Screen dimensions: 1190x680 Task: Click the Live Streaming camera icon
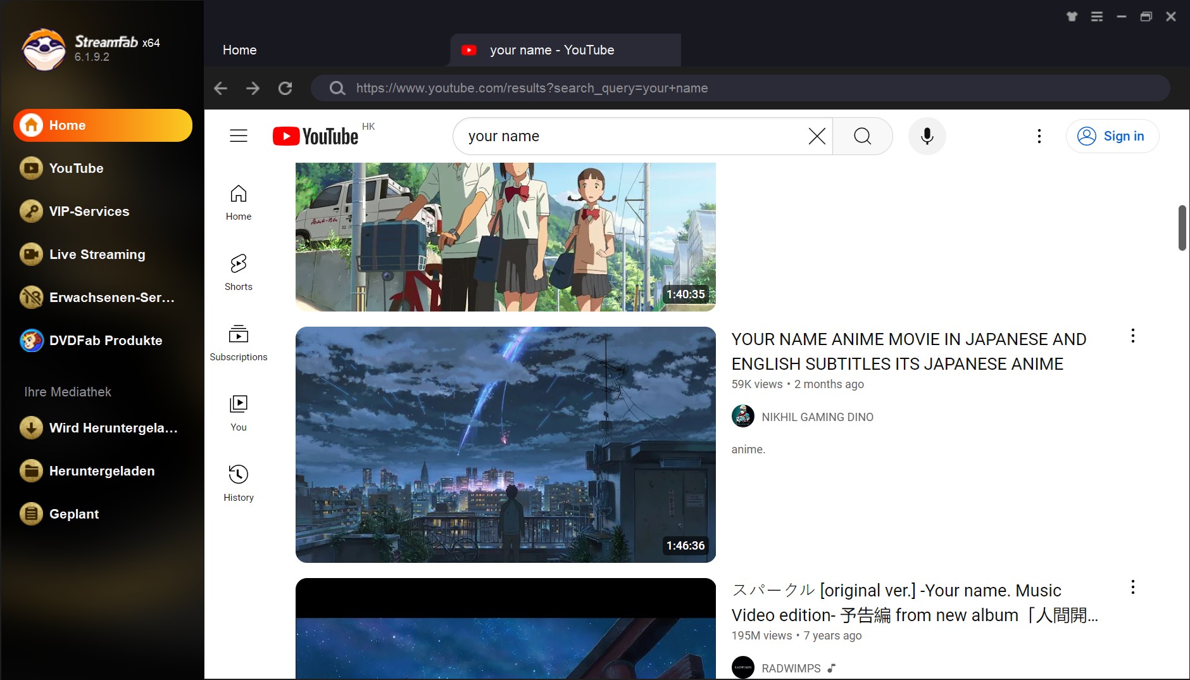point(31,255)
